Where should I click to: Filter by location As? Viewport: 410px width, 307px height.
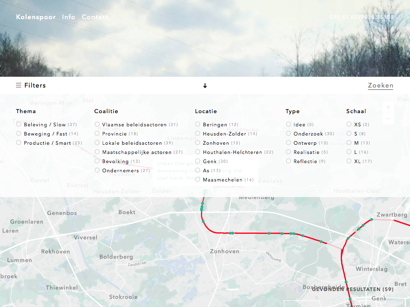tap(208, 170)
